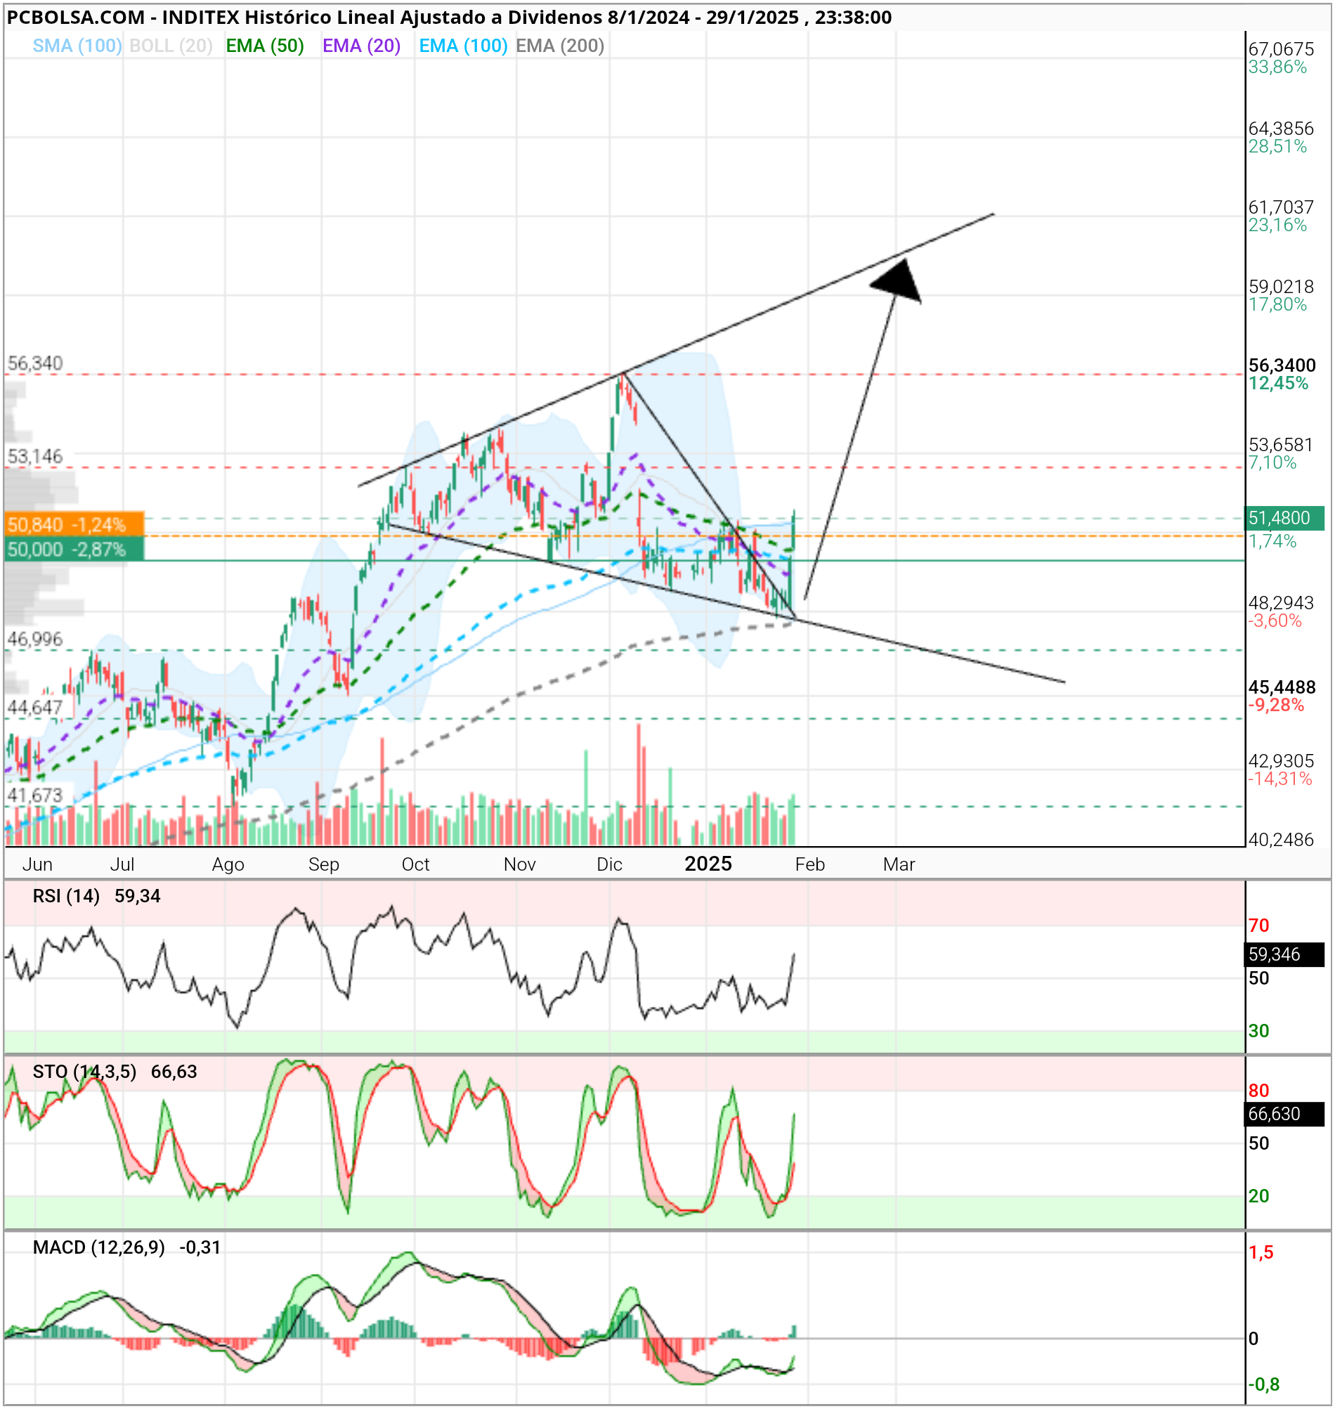Click the Dic month label
Screen dimensions: 1335x1409
(609, 864)
